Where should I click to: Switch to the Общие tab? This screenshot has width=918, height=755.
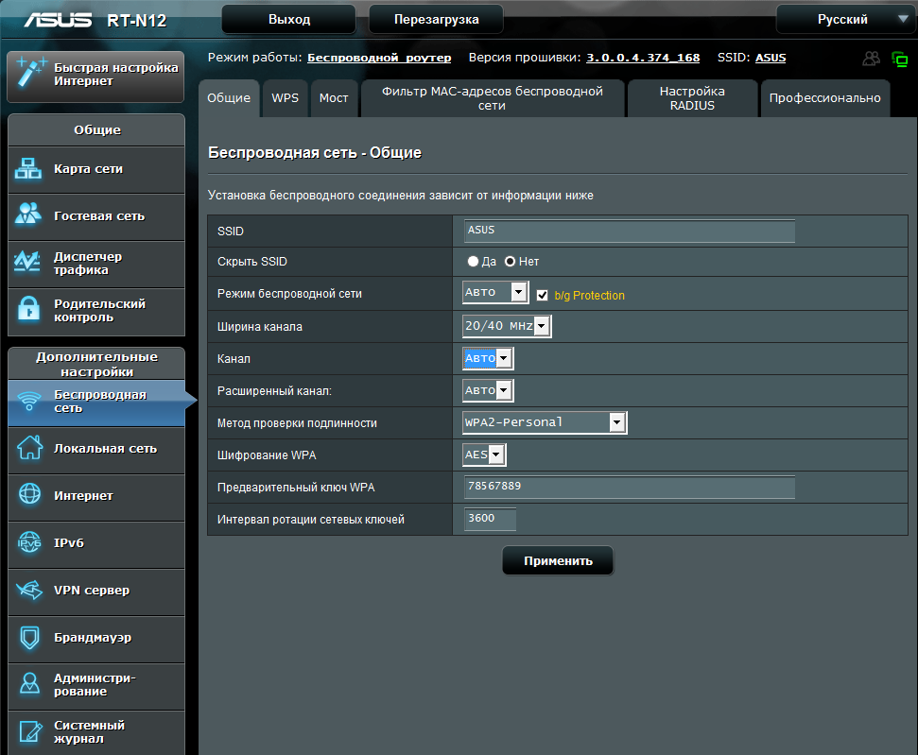tap(229, 98)
